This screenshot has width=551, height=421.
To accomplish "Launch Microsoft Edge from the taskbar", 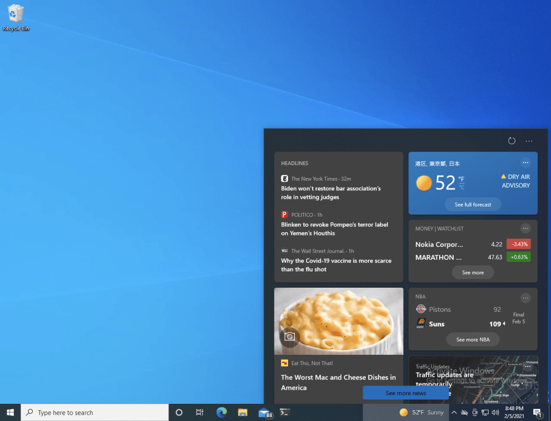I will [222, 412].
